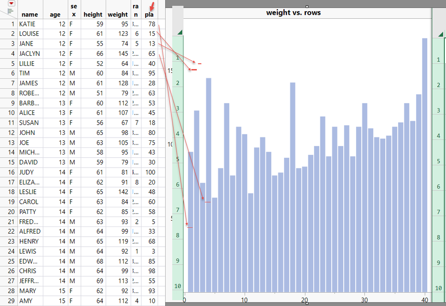This screenshot has height=306, width=446.
Task: Click pla value 100 in the JUDY row
Action: pyautogui.click(x=150, y=172)
